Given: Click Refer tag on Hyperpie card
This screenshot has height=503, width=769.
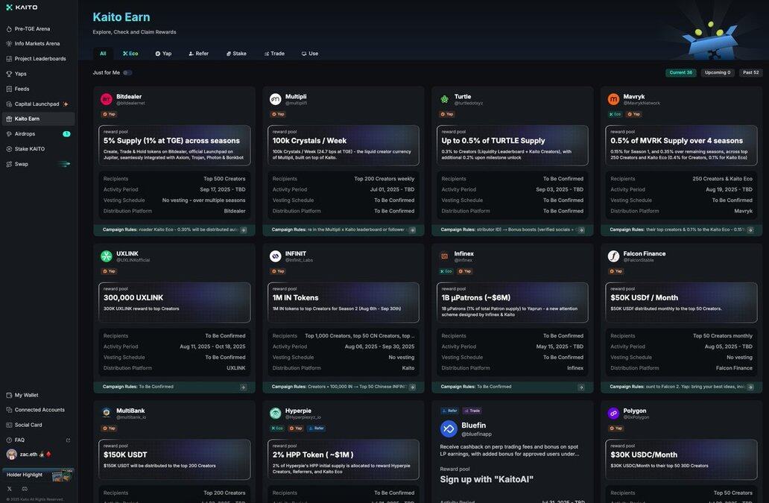Looking at the screenshot, I should coord(317,428).
